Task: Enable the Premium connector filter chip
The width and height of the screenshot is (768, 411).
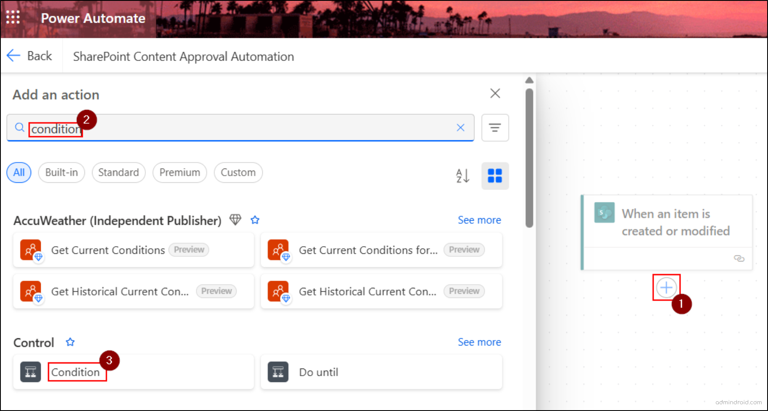Action: point(179,172)
